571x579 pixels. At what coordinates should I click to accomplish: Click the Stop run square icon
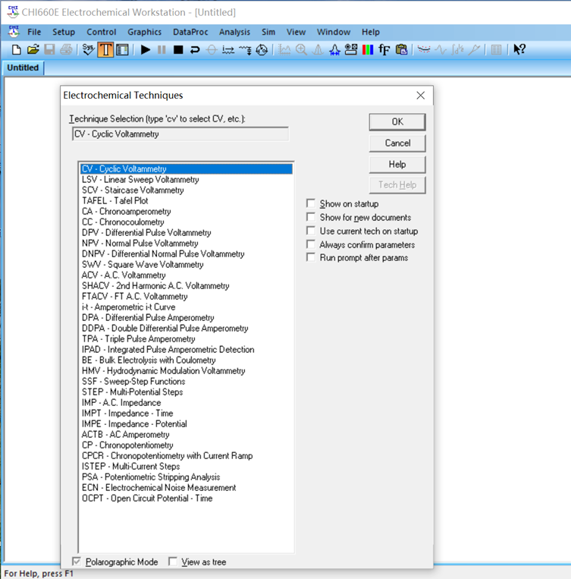tap(178, 50)
